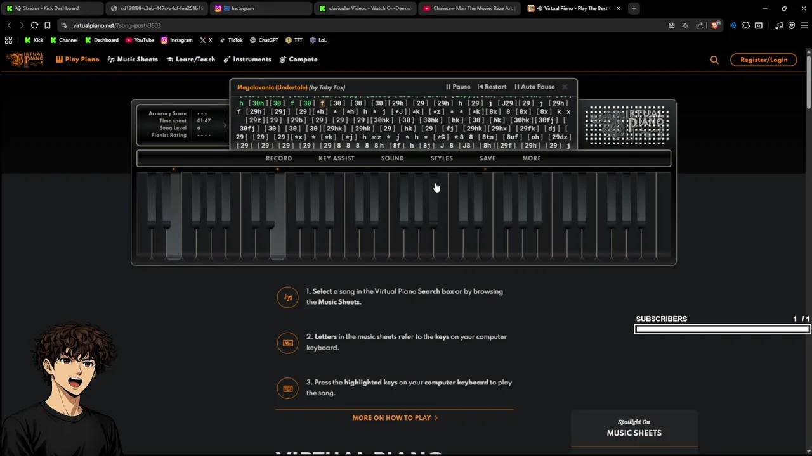Screen dimensions: 812x456
Task: Click the Register/Login button
Action: point(764,60)
